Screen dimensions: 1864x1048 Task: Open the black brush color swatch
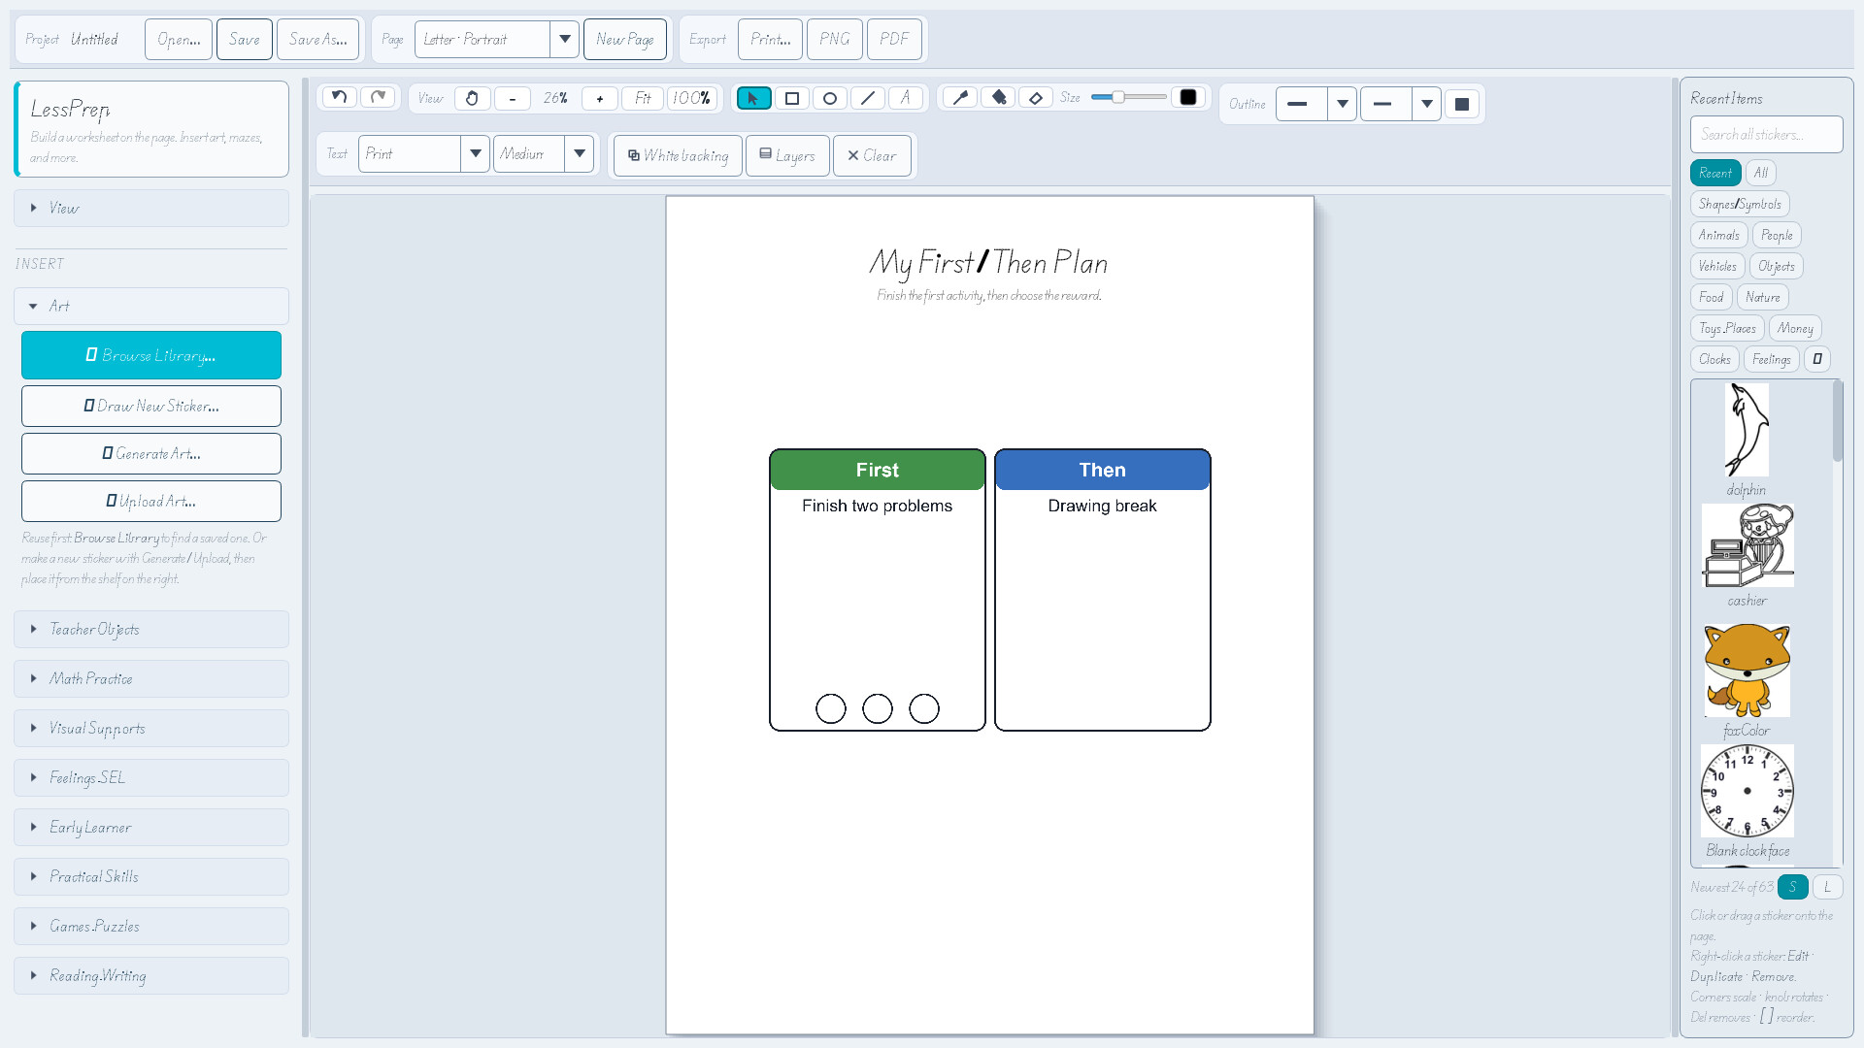[x=1187, y=97]
